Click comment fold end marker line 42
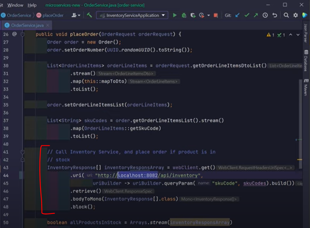 (x=23, y=160)
